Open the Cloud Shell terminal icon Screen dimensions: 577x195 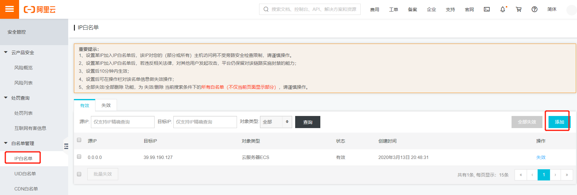(x=487, y=9)
